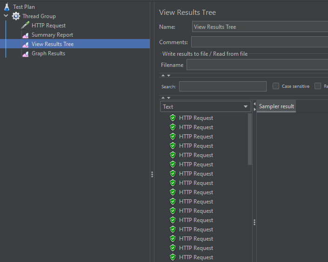Select the topmost HTTP Request sample result
This screenshot has height=262, width=328.
(196, 118)
